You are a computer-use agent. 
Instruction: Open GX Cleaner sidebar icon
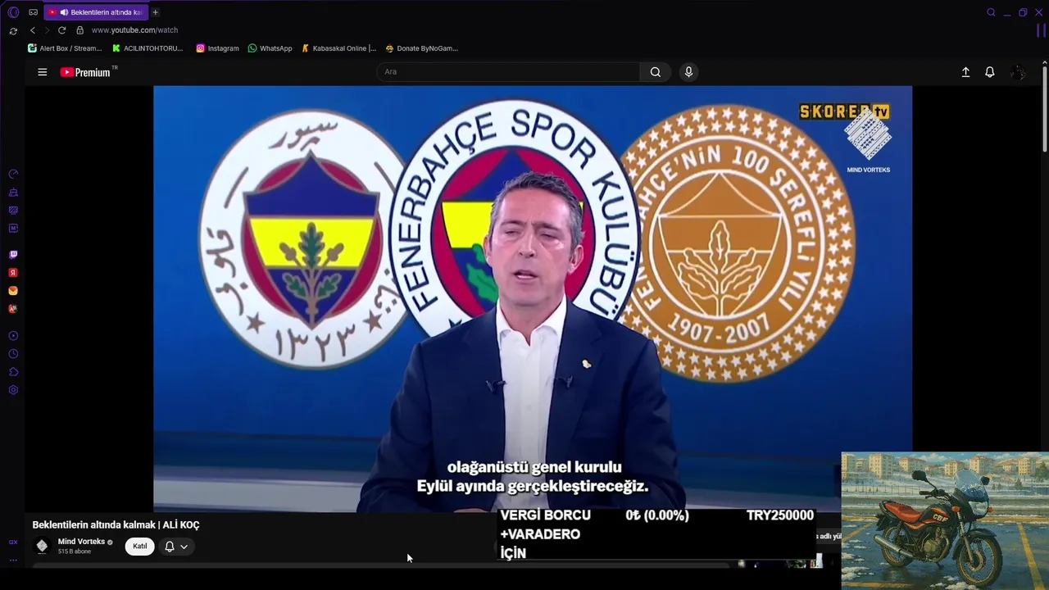click(13, 193)
